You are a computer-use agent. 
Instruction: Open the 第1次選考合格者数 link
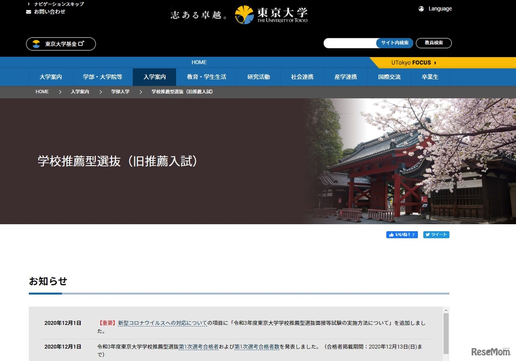(257, 347)
